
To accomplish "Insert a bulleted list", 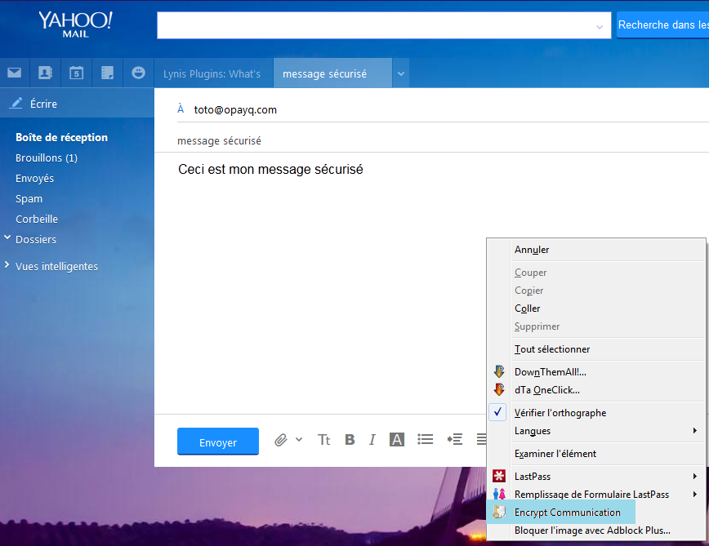I will coord(425,439).
